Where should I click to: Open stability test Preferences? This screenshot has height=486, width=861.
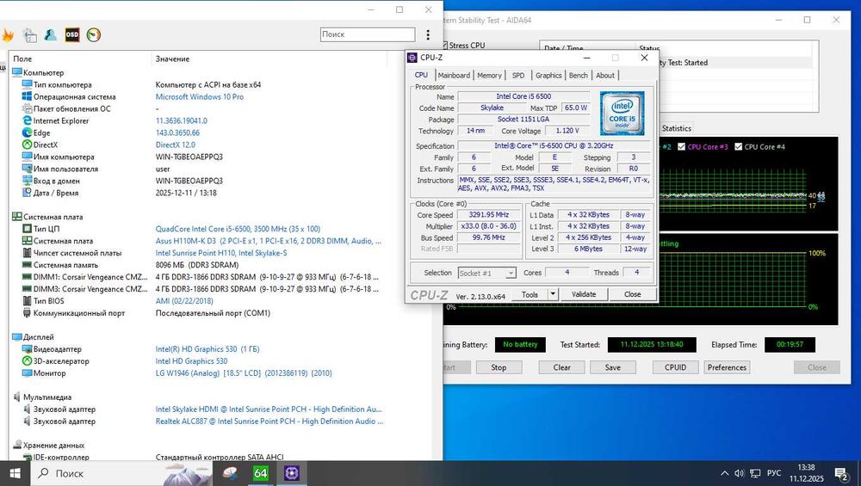(x=727, y=367)
